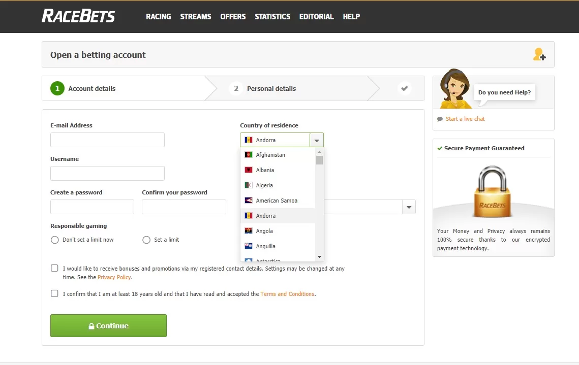The image size is (579, 365).
Task: Click the checkmark completion step icon
Action: (x=404, y=88)
